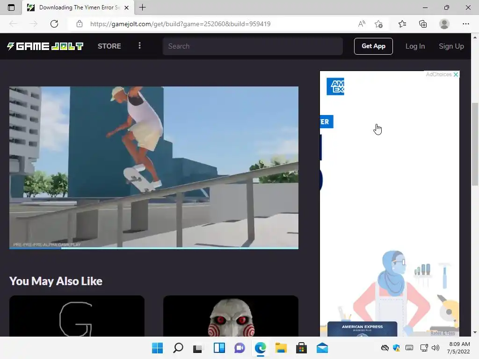
Task: Open the Windows Start menu
Action: (x=157, y=348)
